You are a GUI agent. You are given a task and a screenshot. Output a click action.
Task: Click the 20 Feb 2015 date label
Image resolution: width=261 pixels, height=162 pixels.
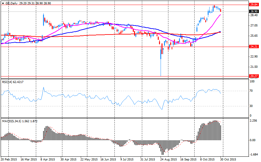pyautogui.click(x=9, y=159)
